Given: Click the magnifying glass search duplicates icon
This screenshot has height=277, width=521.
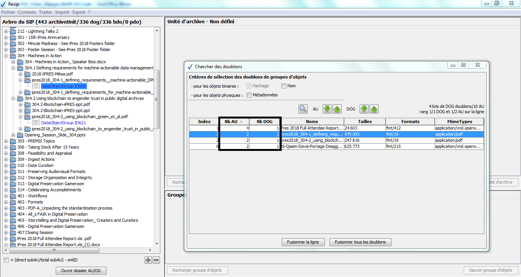Looking at the screenshot, I should tap(303, 109).
